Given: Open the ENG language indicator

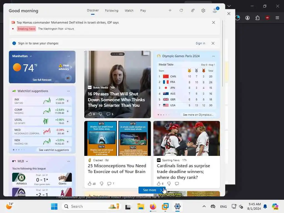Looking at the screenshot, I should 223,206.
